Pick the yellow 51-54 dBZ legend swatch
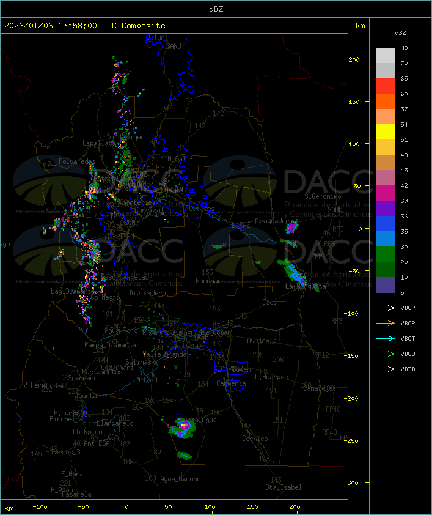The height and width of the screenshot is (515, 432). click(x=386, y=132)
